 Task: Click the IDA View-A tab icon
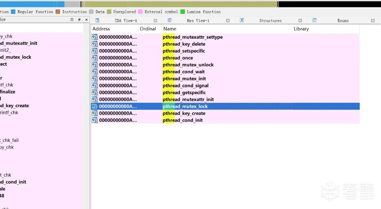[x=97, y=20]
